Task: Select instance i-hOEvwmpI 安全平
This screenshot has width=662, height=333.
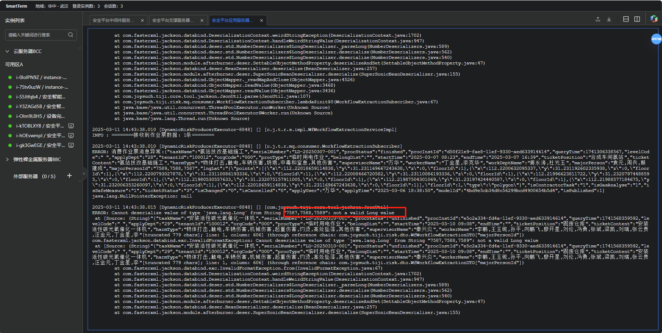Action: [41, 135]
